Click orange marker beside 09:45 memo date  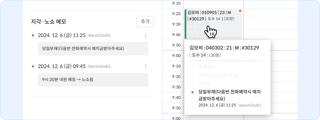tap(33, 66)
